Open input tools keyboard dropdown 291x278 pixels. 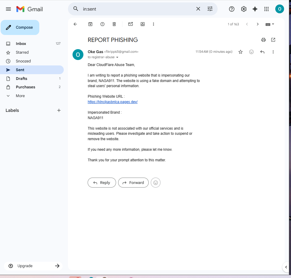pos(270,24)
